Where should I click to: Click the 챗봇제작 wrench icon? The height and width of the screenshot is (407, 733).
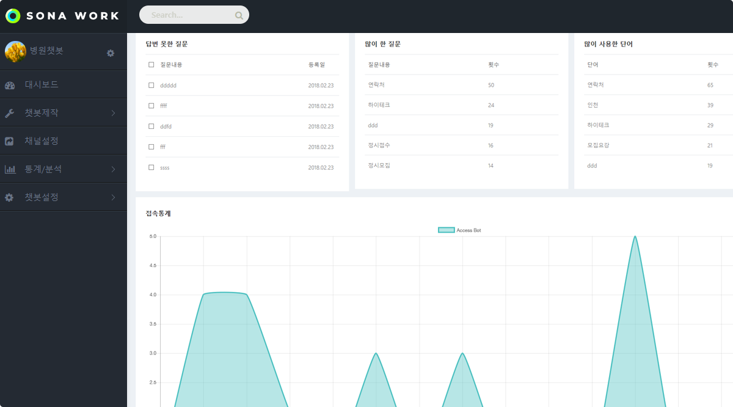click(x=10, y=113)
